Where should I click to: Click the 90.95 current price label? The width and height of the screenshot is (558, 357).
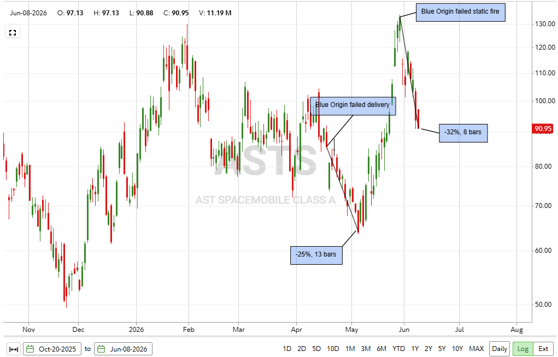pyautogui.click(x=543, y=129)
